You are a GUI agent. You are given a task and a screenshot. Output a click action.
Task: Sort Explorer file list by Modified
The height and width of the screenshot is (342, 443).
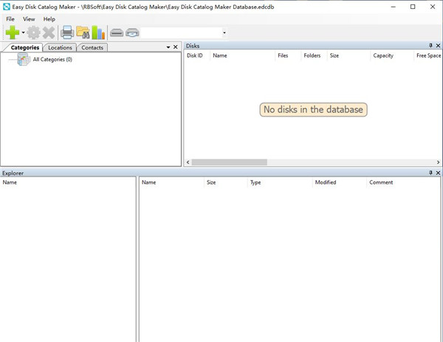[x=340, y=182]
